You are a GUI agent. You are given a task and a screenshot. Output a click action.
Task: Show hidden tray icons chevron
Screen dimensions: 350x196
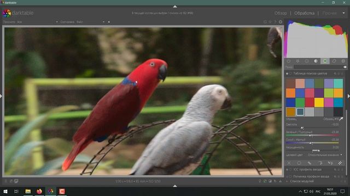click(300, 191)
